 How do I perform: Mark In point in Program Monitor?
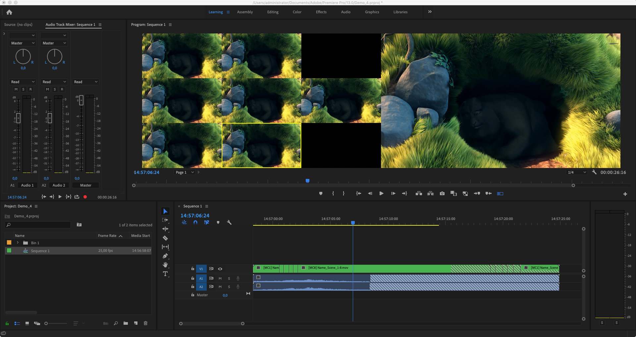click(x=333, y=194)
